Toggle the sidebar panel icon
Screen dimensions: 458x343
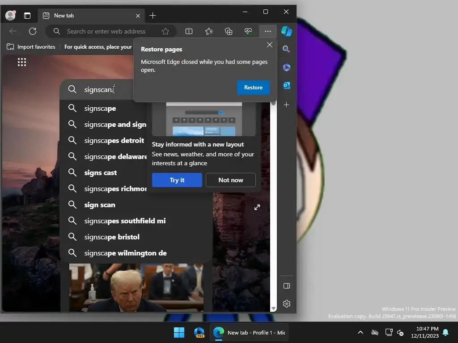coord(287,286)
